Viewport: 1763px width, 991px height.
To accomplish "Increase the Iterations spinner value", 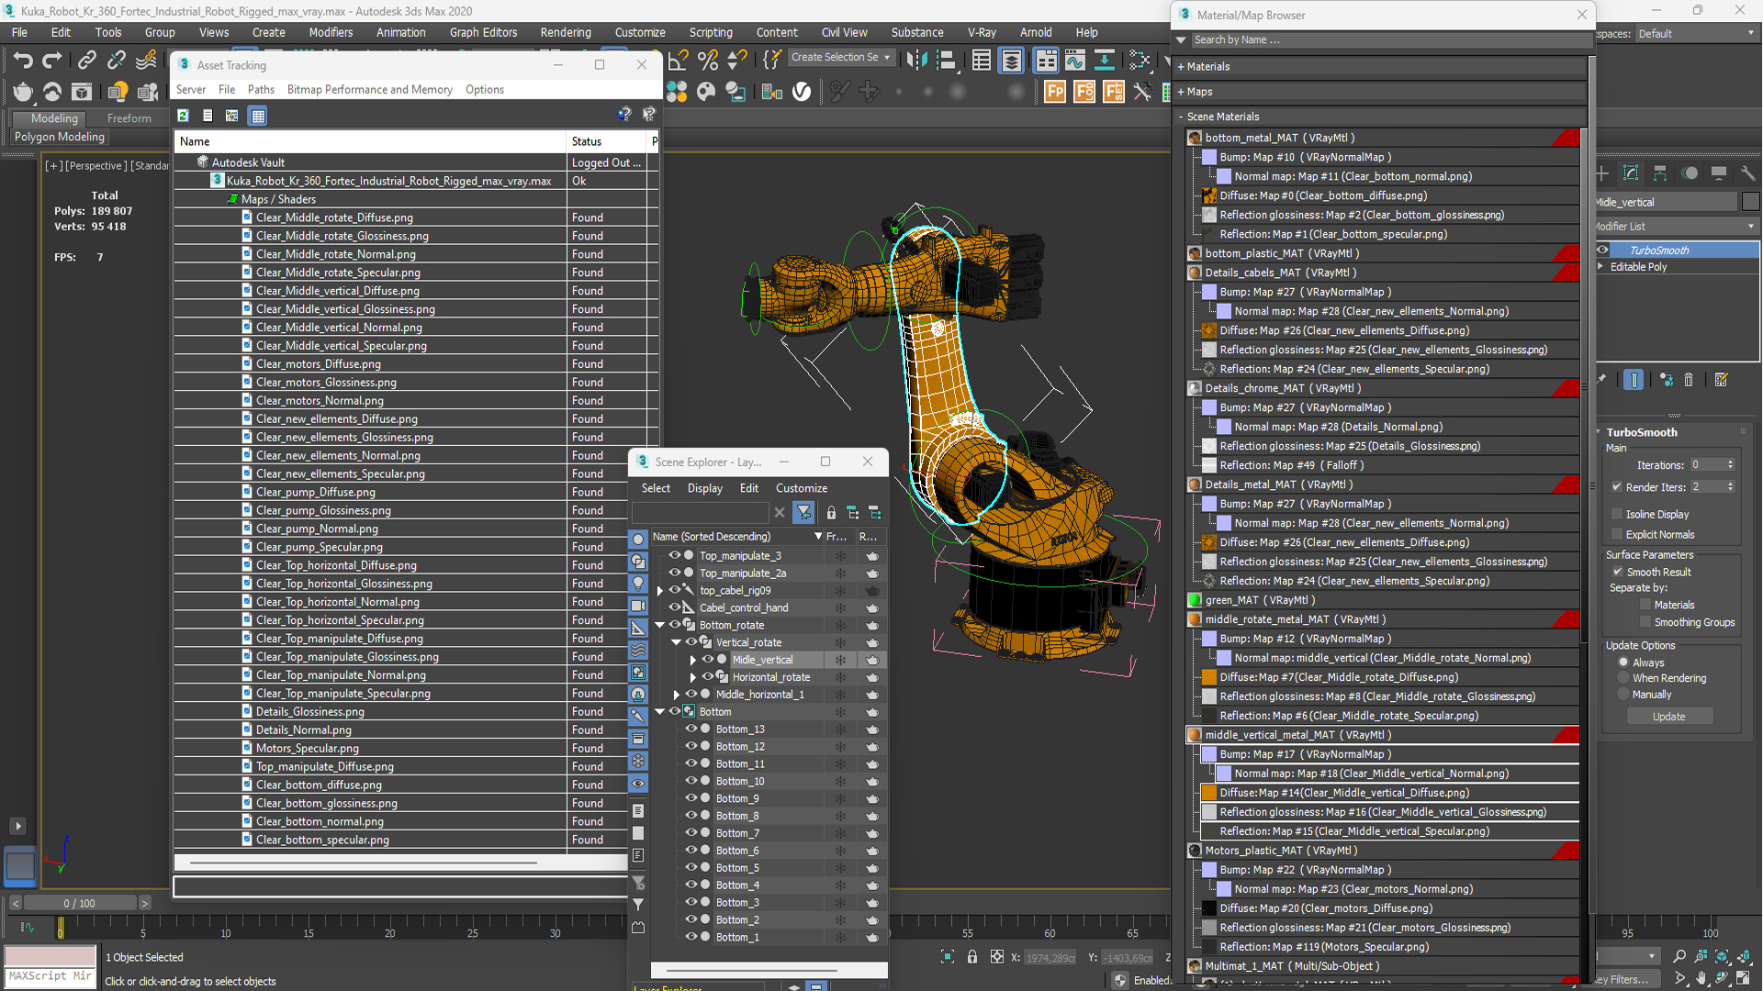I will (x=1730, y=462).
